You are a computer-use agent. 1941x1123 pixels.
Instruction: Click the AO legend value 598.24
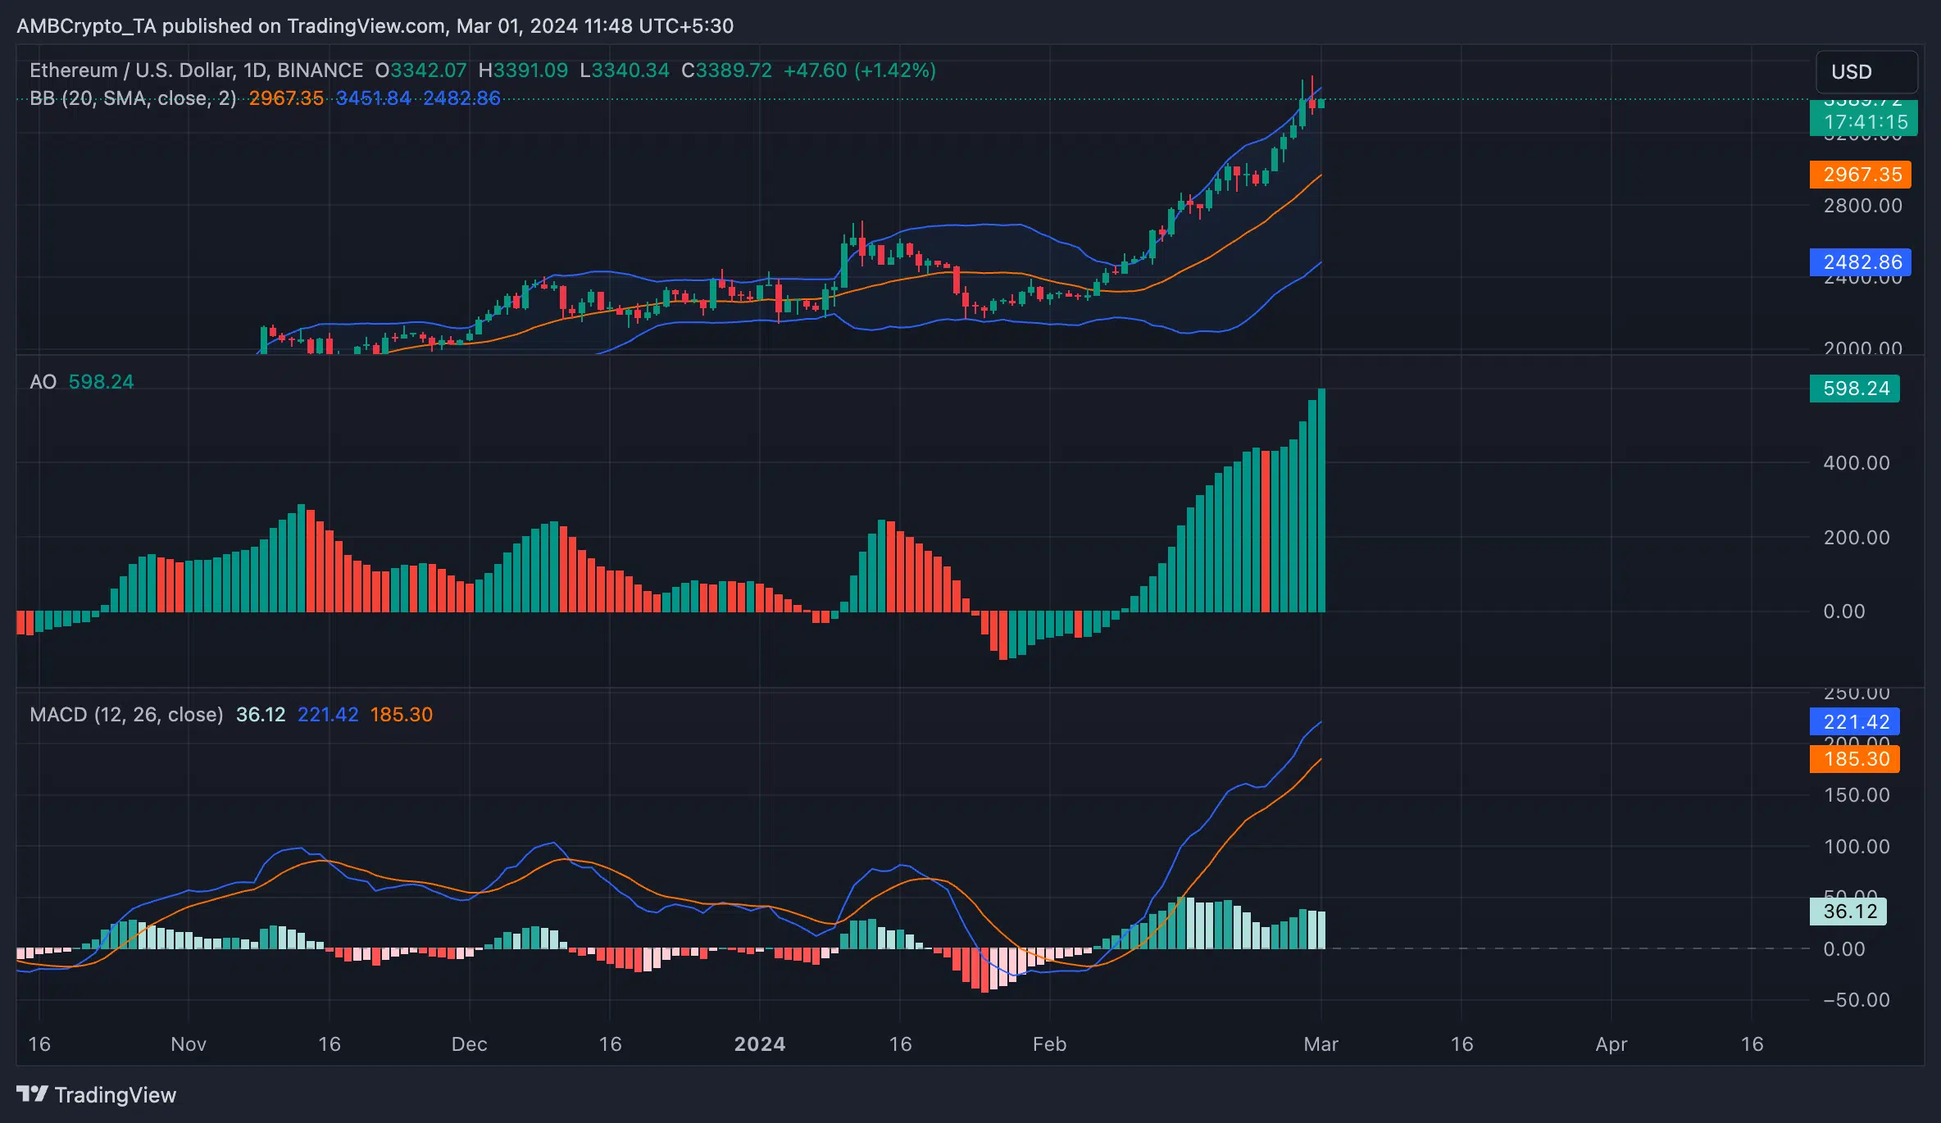101,382
